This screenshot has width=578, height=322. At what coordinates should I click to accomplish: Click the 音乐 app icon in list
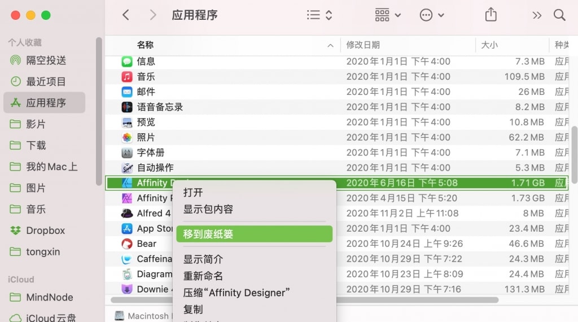[127, 76]
